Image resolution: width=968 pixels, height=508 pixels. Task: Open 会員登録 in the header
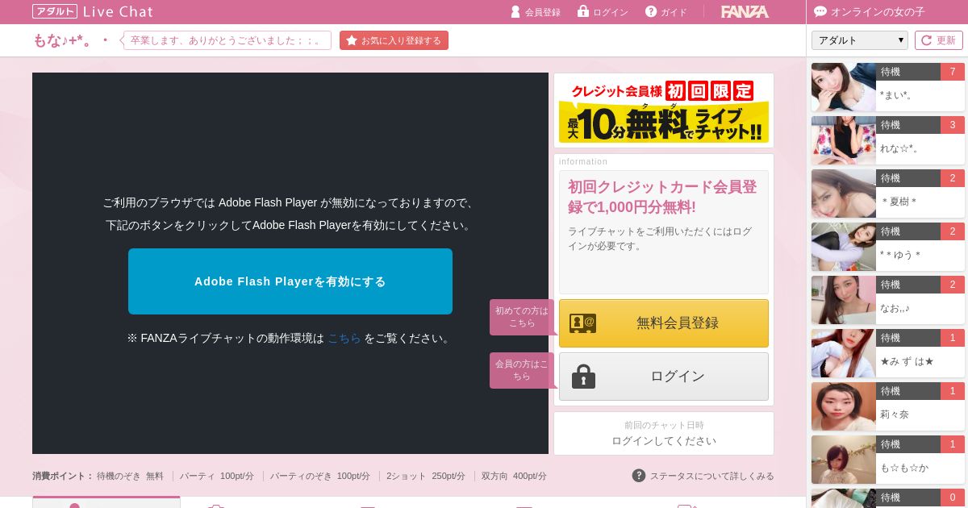tap(536, 12)
